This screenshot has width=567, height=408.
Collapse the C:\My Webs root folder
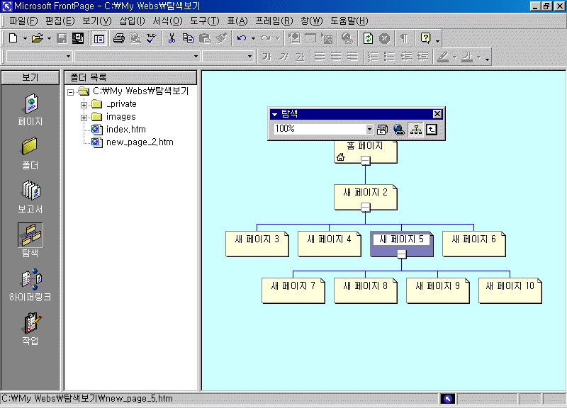click(x=70, y=92)
